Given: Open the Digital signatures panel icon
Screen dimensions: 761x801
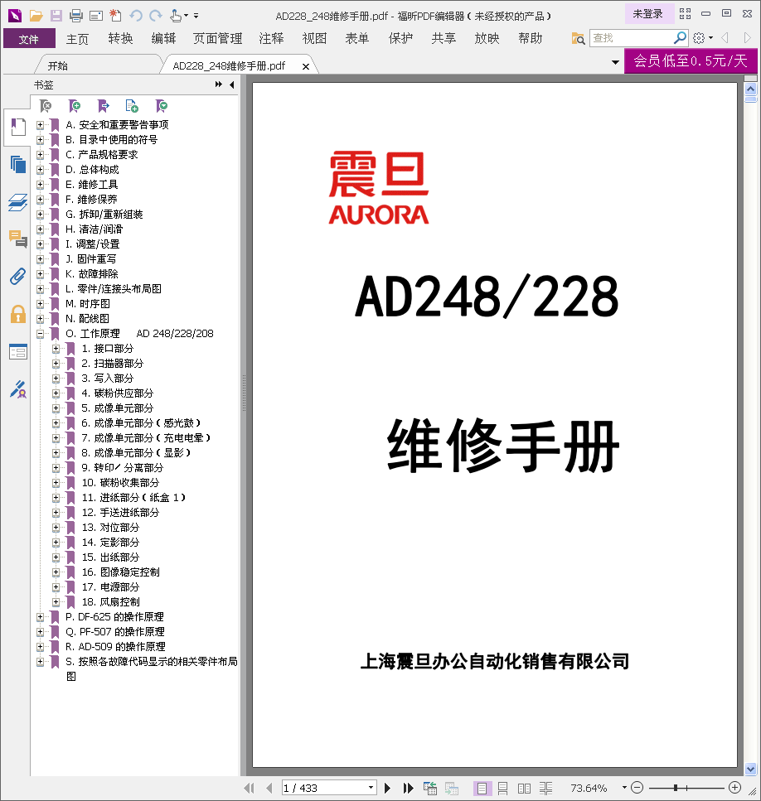Looking at the screenshot, I should (x=18, y=389).
